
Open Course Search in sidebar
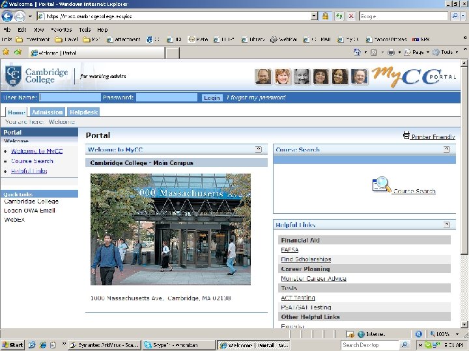[32, 161]
